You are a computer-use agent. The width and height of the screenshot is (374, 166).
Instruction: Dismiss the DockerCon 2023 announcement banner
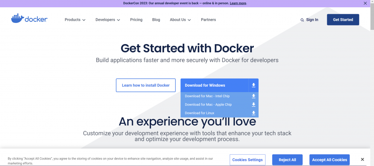[365, 3]
